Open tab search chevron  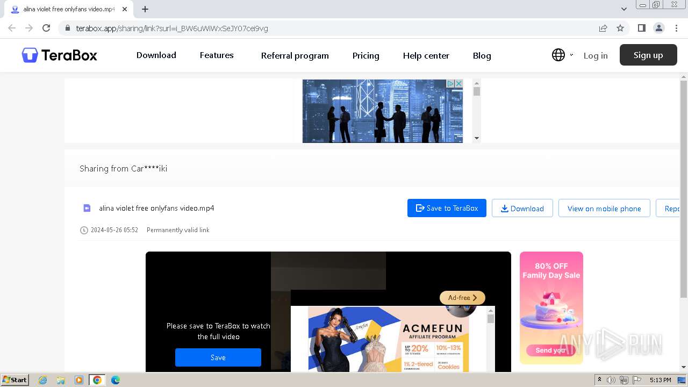(623, 9)
